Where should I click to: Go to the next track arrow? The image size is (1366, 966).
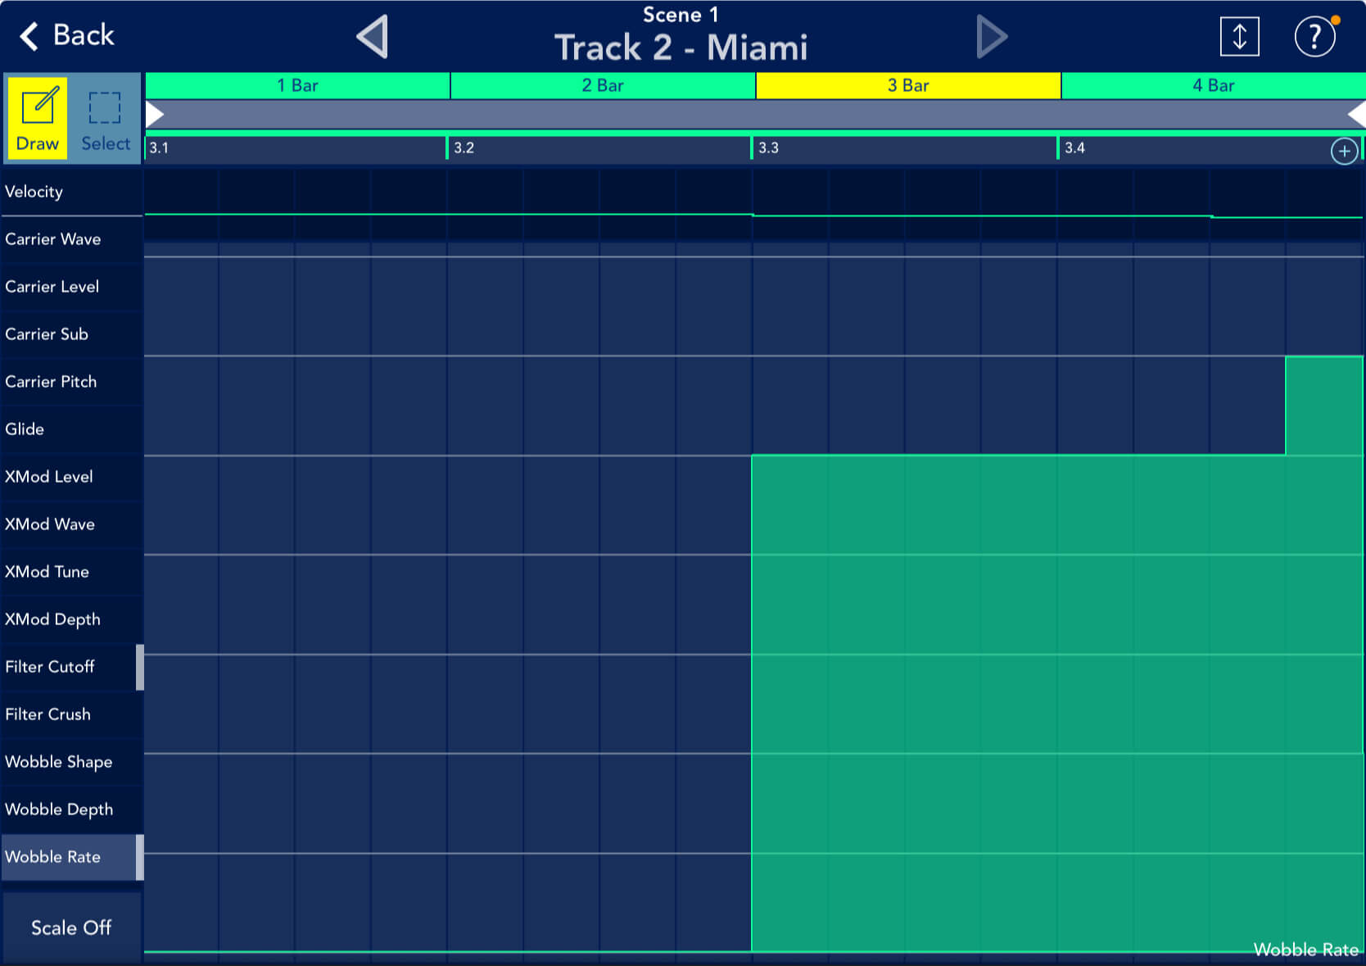point(991,37)
